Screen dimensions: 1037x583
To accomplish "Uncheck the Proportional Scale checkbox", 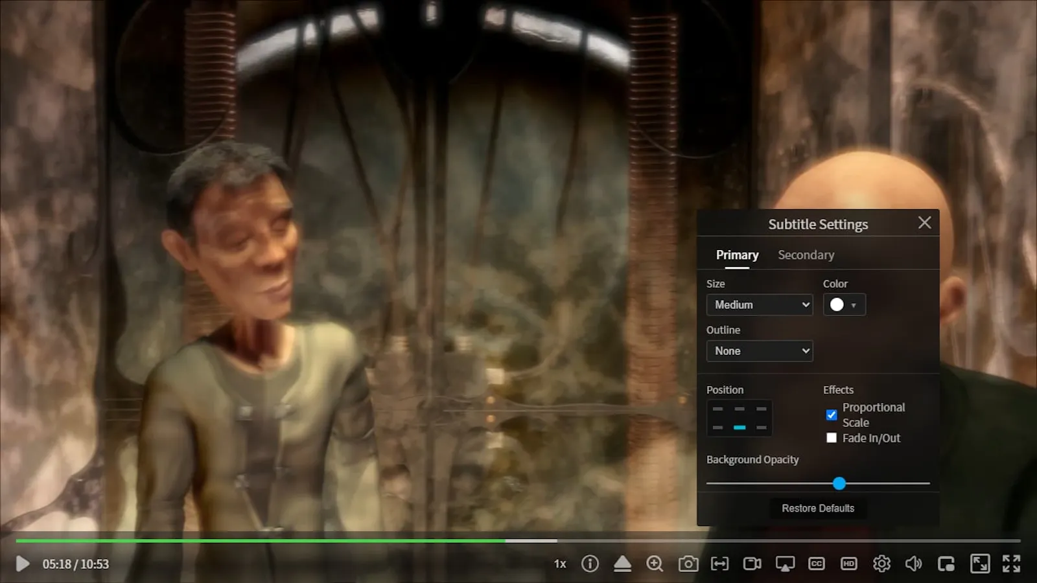I will 832,415.
